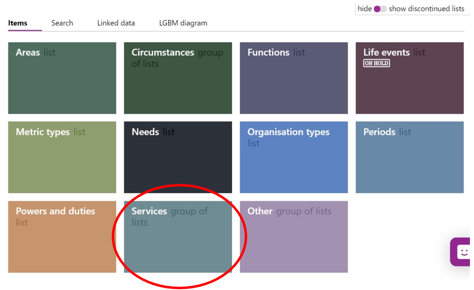Image resolution: width=474 pixels, height=290 pixels.
Task: Toggle the show discontinued lists switch
Action: (x=380, y=9)
